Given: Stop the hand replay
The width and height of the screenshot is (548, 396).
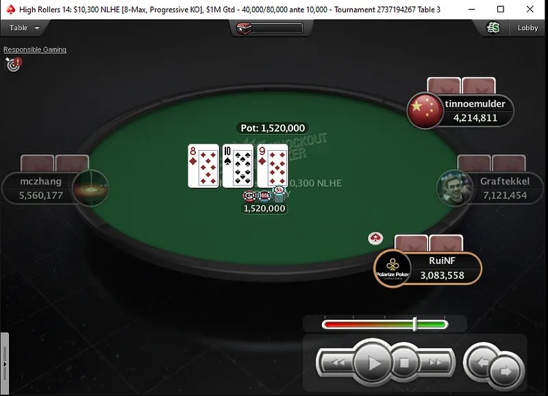Looking at the screenshot, I should tap(404, 363).
